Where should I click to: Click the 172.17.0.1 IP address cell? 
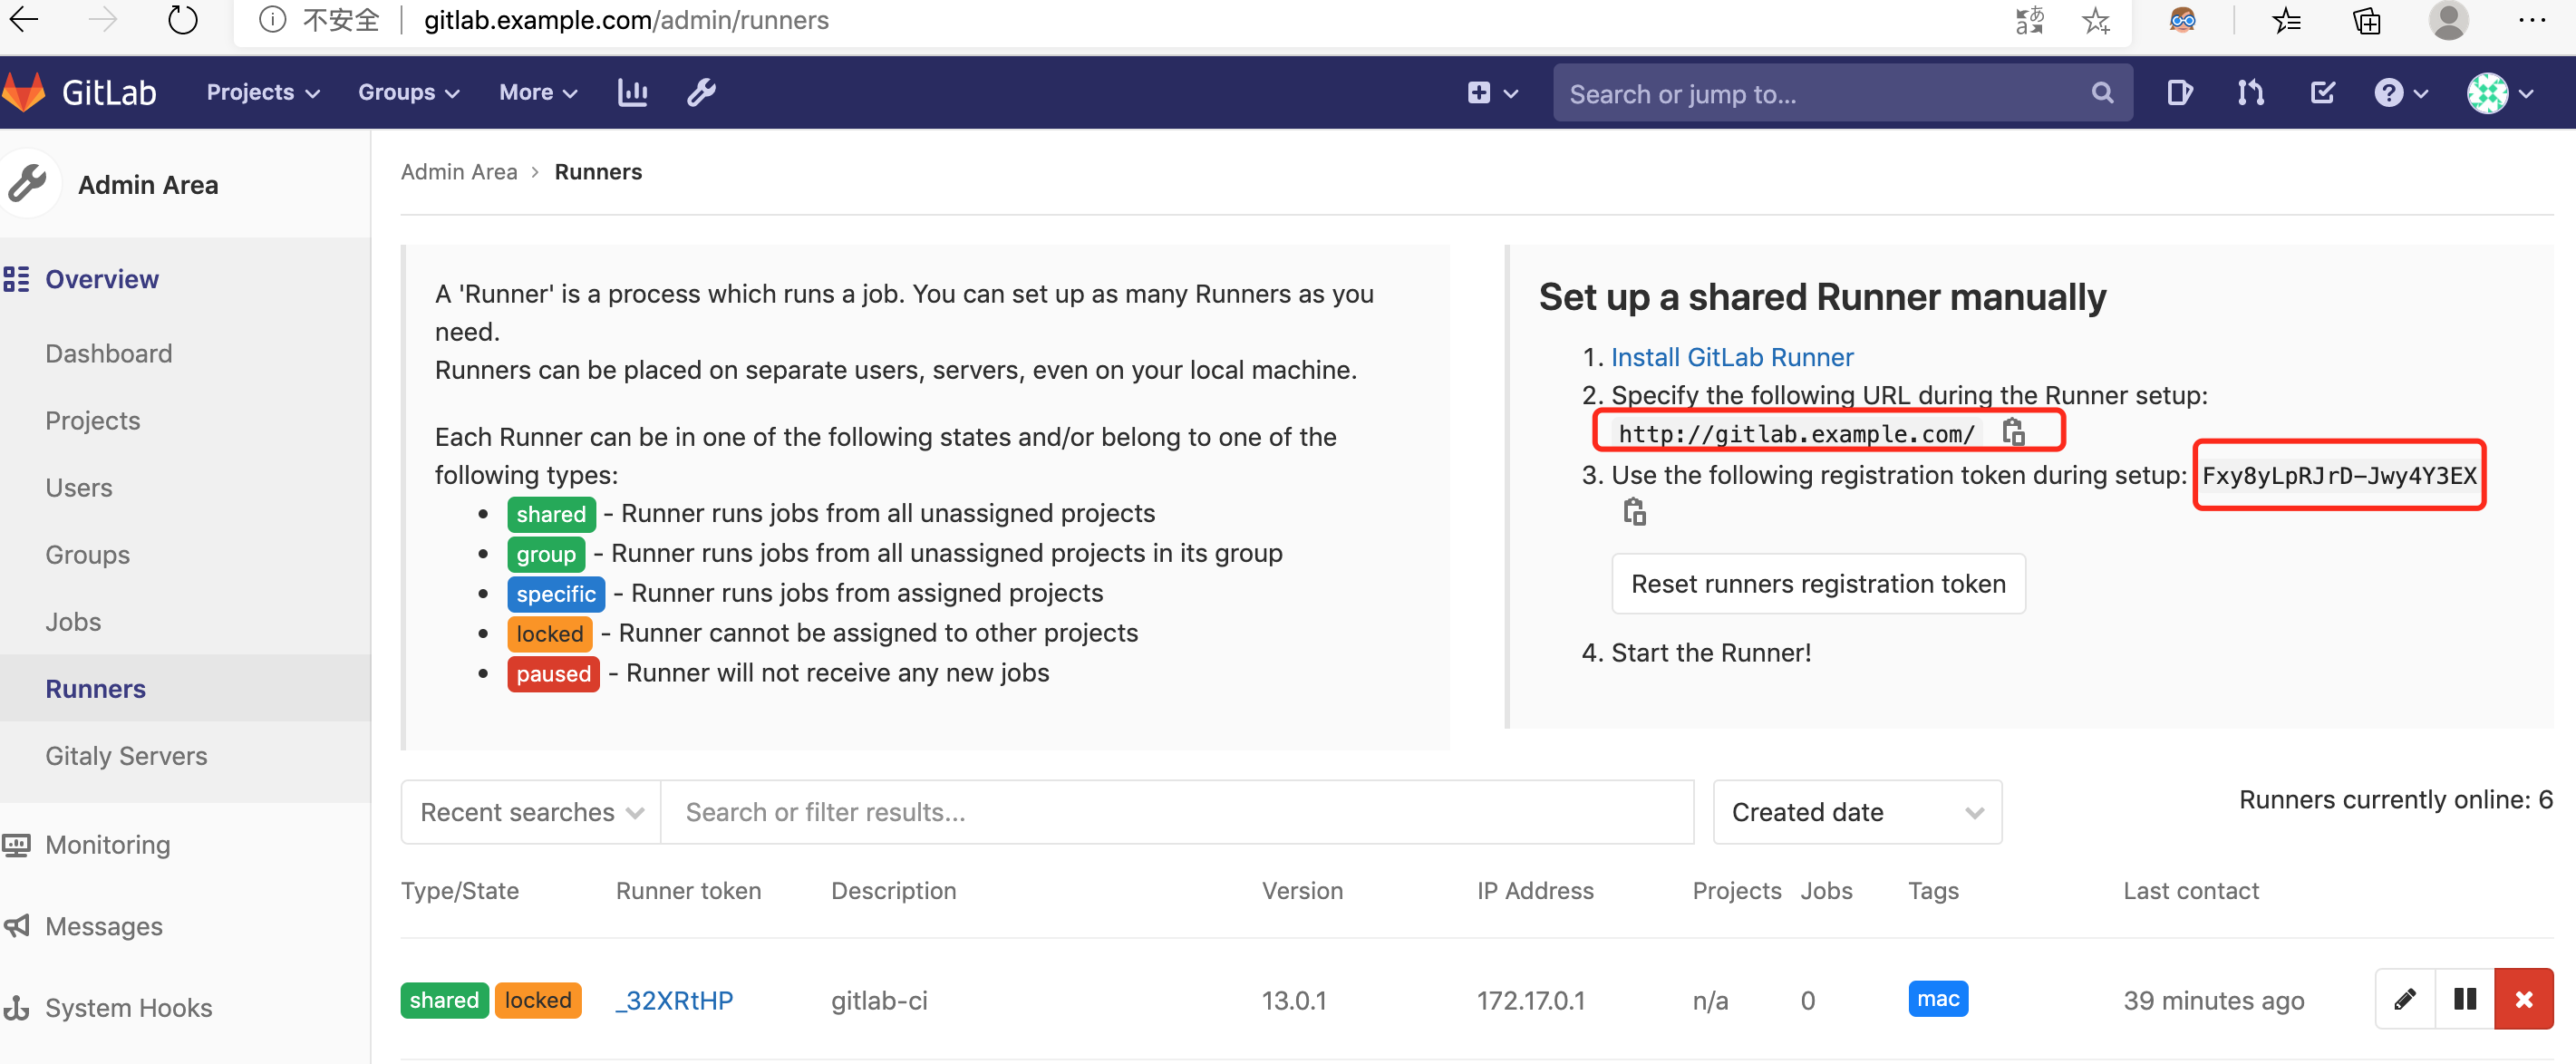point(1531,1000)
